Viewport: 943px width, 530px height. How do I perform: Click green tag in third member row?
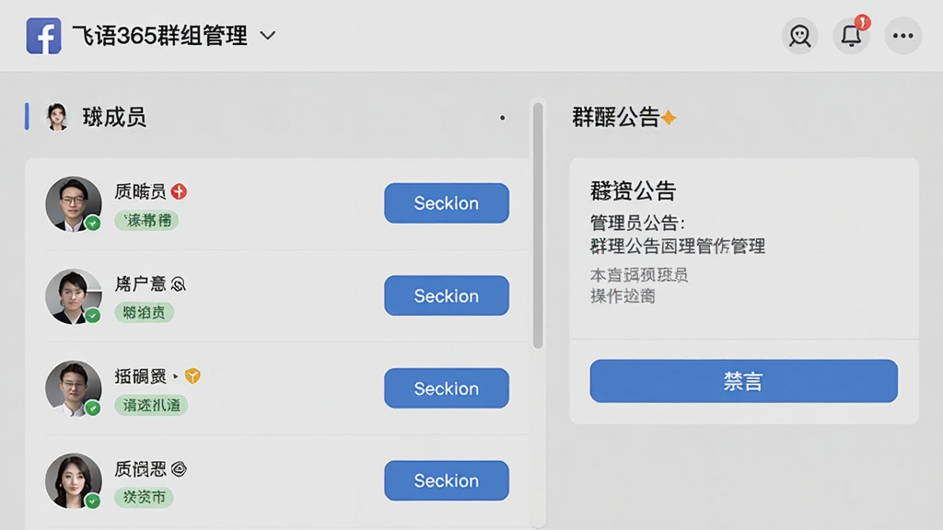coord(152,405)
